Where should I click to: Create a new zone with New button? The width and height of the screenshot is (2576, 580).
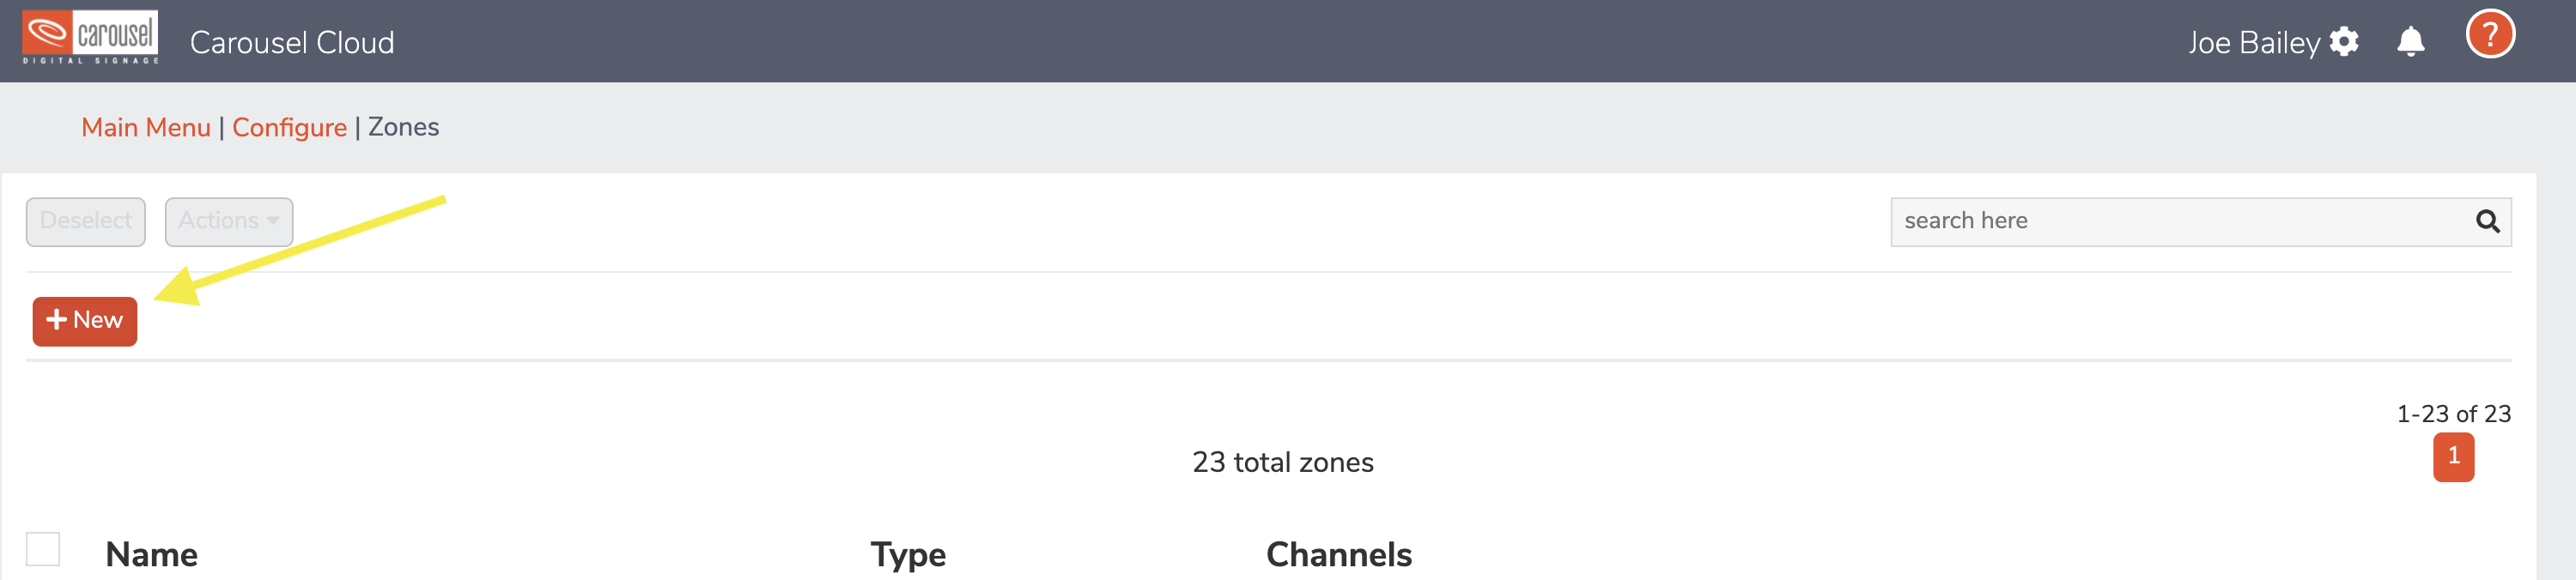(x=85, y=321)
